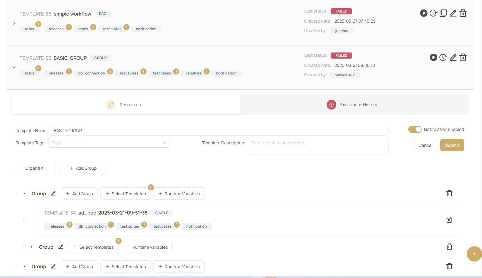Viewport: 482px width, 278px height.
Task: Submit the template changes
Action: 452,145
